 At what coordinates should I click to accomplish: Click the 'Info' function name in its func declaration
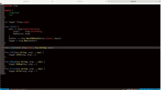(12, 52)
